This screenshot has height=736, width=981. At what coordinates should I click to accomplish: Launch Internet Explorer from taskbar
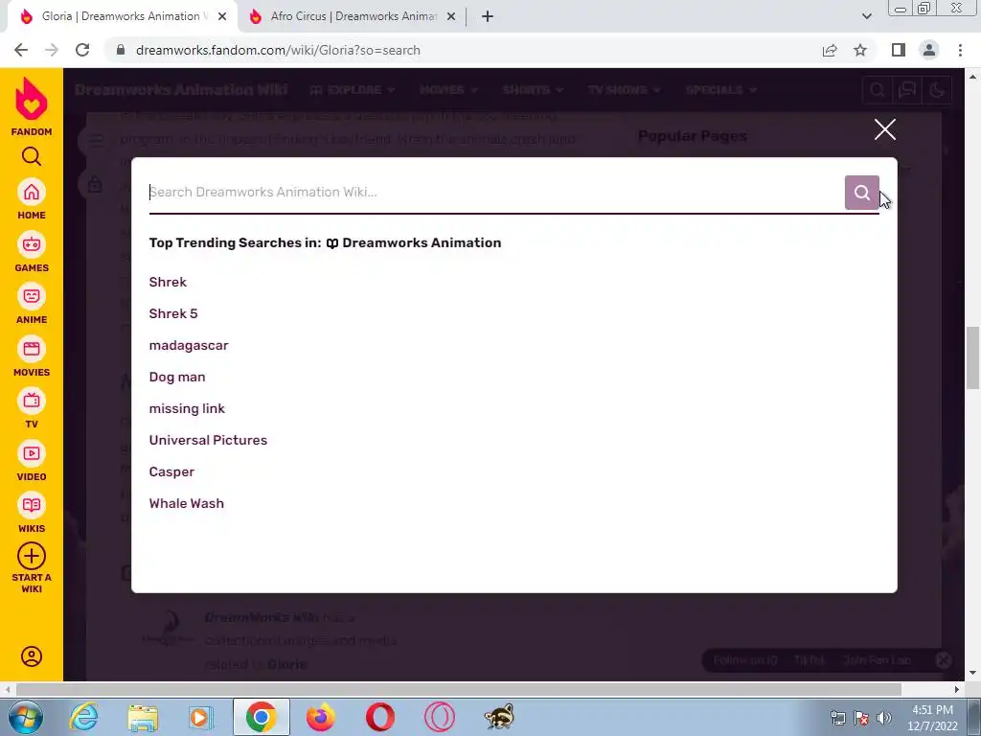point(83,717)
